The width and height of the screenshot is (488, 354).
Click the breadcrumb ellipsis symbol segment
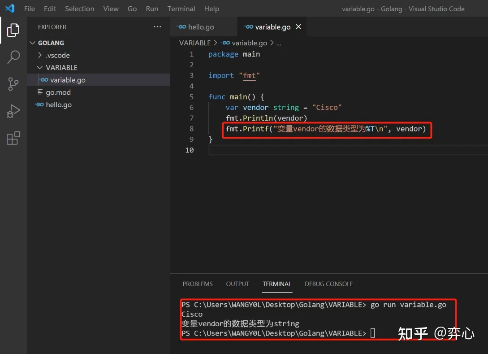click(279, 43)
